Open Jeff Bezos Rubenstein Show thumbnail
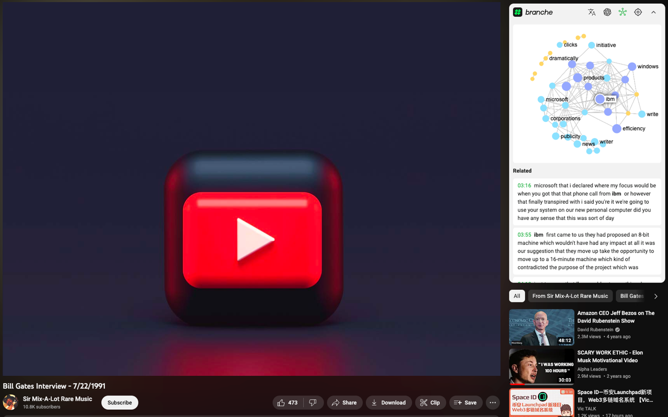Viewport: 668px width, 417px height. [542, 327]
